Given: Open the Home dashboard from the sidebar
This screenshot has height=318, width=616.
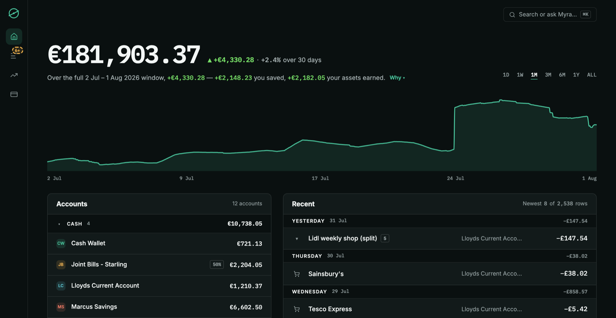Looking at the screenshot, I should click(14, 37).
